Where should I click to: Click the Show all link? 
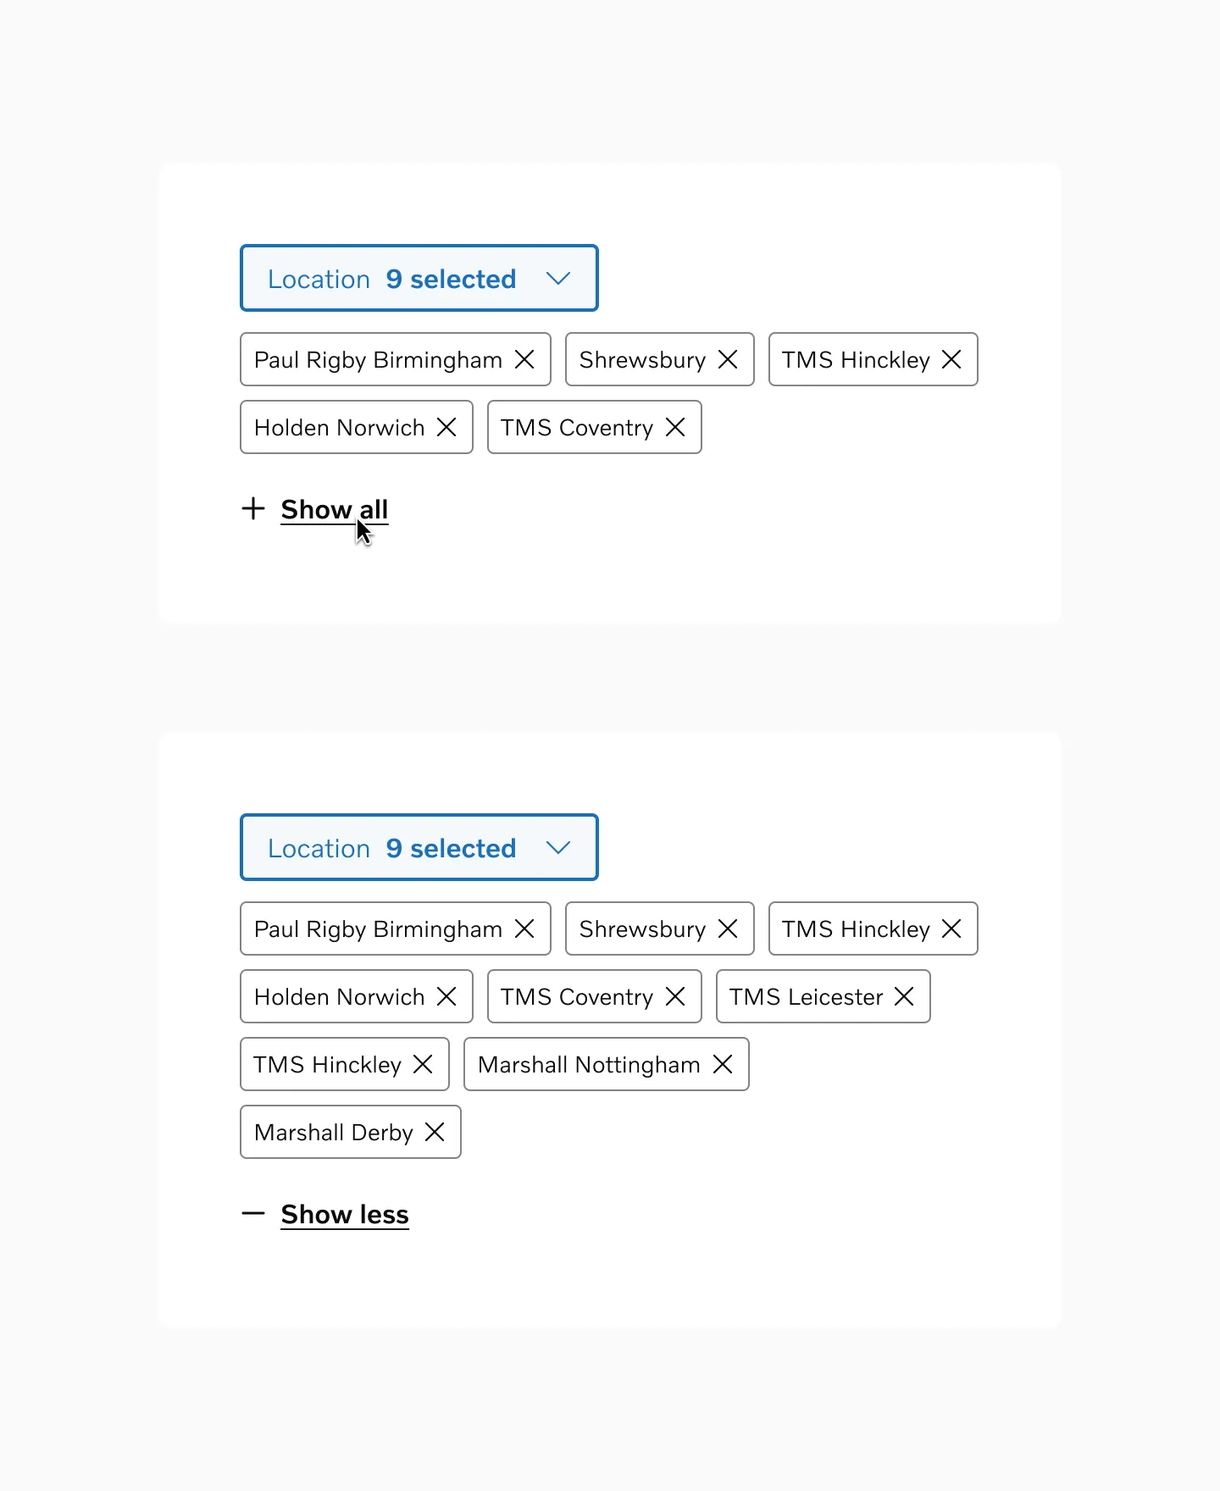pos(335,509)
